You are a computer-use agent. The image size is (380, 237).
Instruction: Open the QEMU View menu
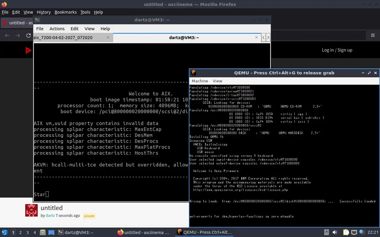click(217, 81)
